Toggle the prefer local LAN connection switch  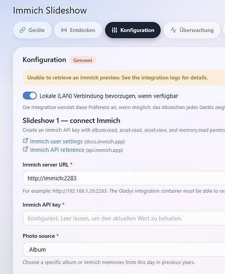pyautogui.click(x=30, y=96)
